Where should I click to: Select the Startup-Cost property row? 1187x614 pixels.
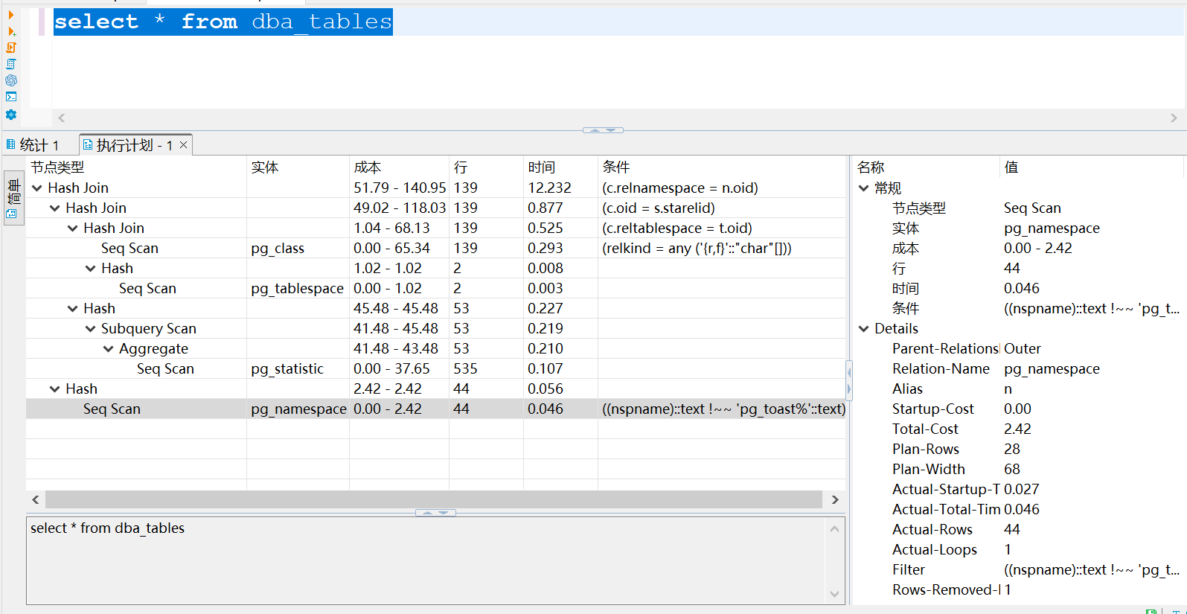tap(1018, 409)
